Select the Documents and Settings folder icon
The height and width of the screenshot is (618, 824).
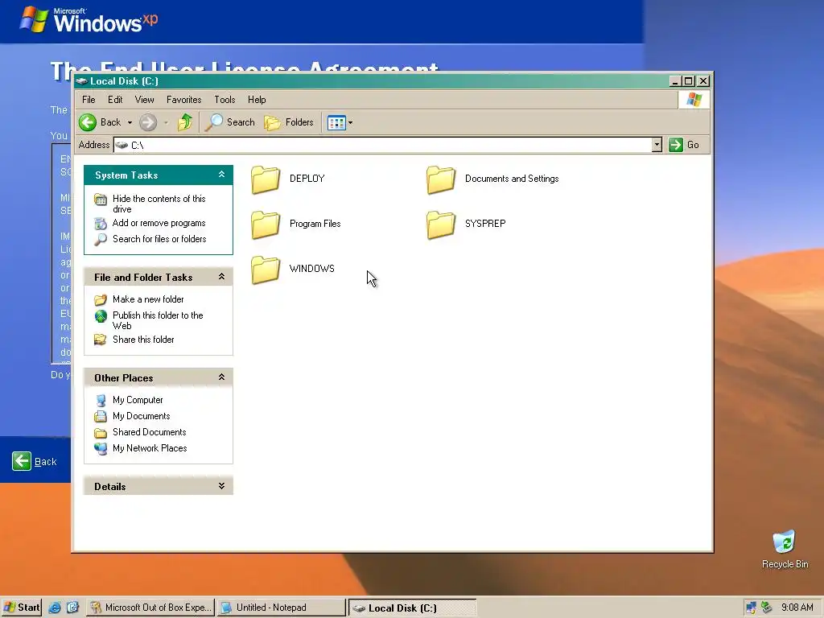pyautogui.click(x=441, y=179)
